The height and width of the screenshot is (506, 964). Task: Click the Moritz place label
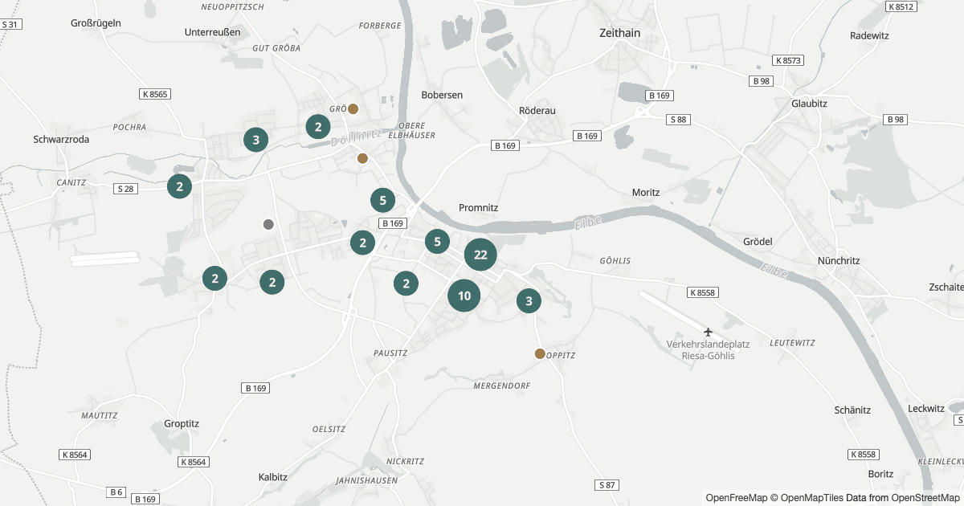pyautogui.click(x=646, y=193)
